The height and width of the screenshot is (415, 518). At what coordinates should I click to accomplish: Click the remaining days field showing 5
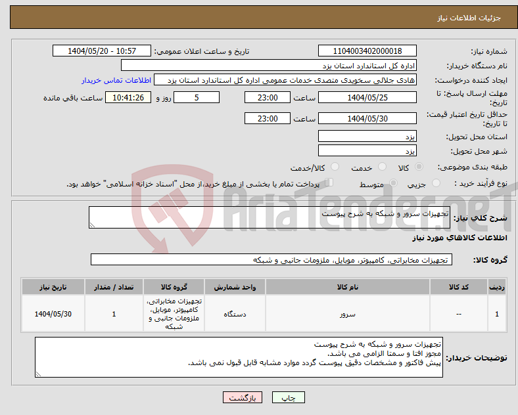coord(197,98)
